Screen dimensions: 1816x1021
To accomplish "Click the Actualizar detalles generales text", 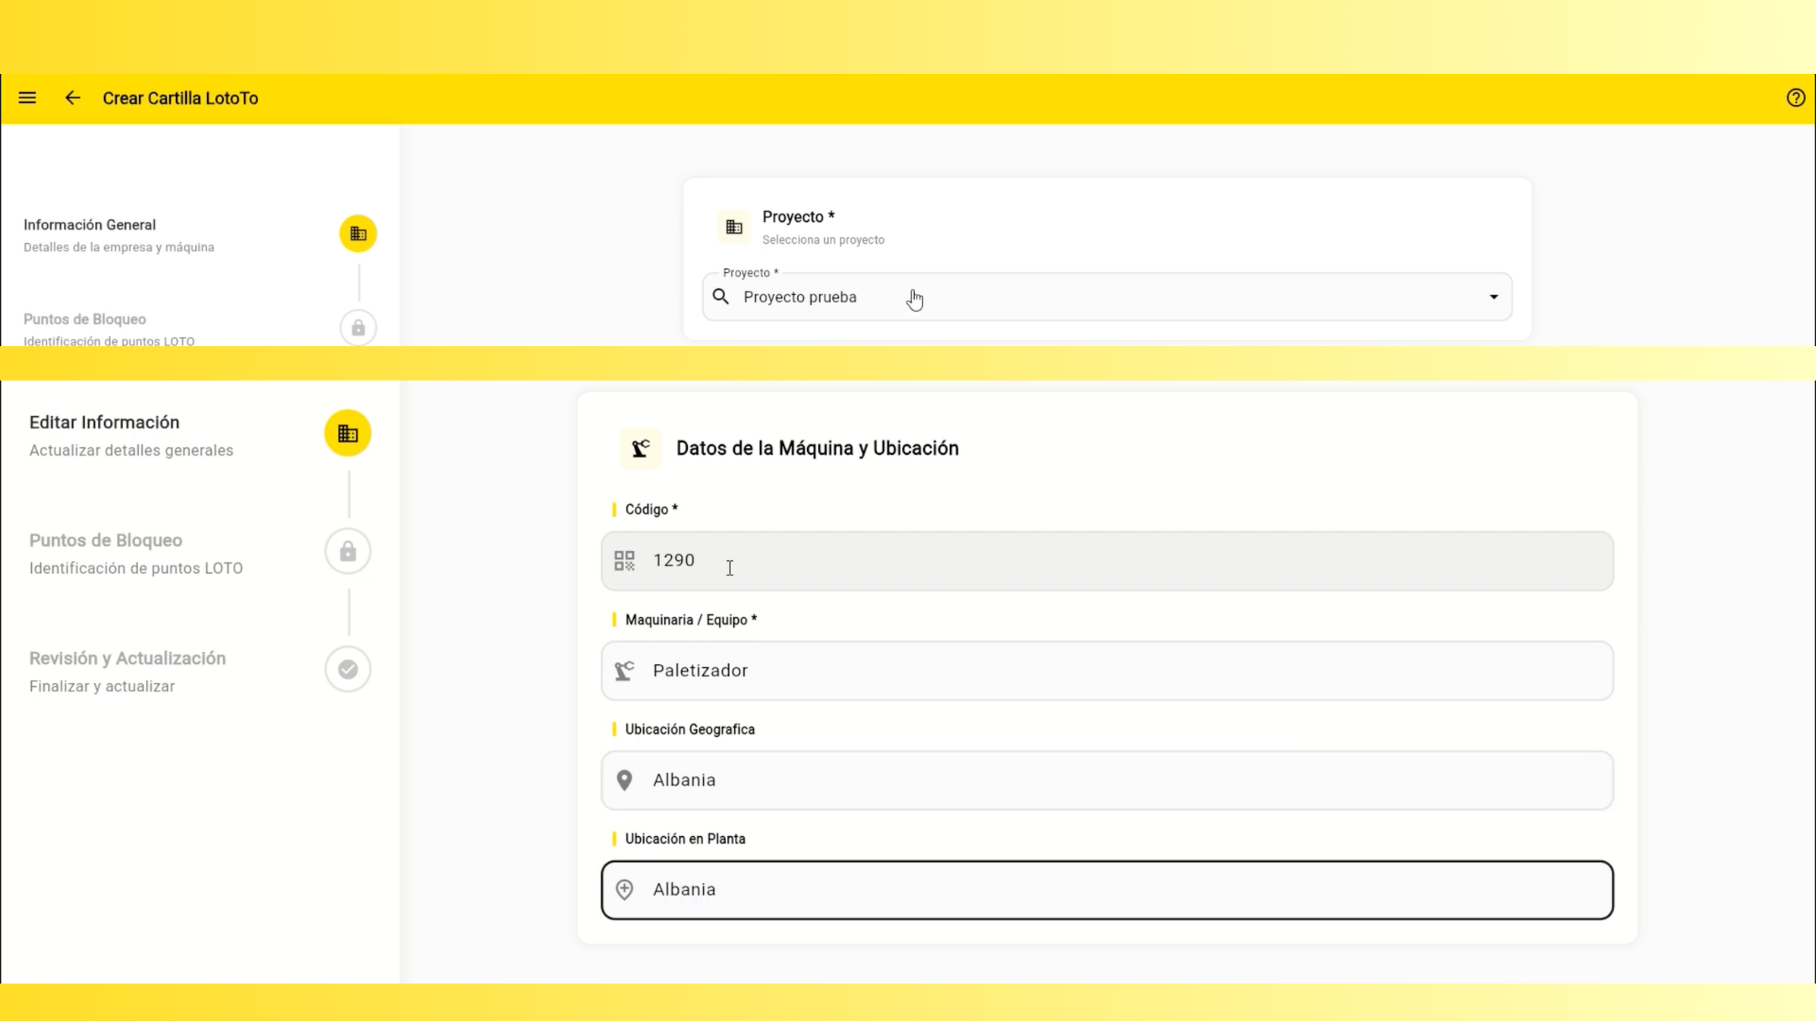I will [131, 450].
